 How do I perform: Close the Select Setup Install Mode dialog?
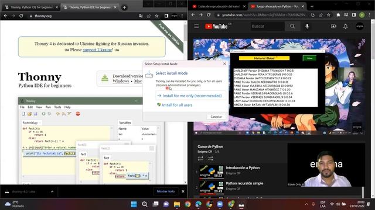pyautogui.click(x=224, y=64)
